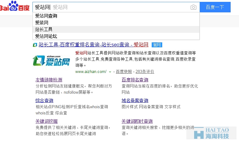This screenshot has width=239, height=141.
Task: Select suggestion 爱站网论坛
Action: tap(116, 36)
